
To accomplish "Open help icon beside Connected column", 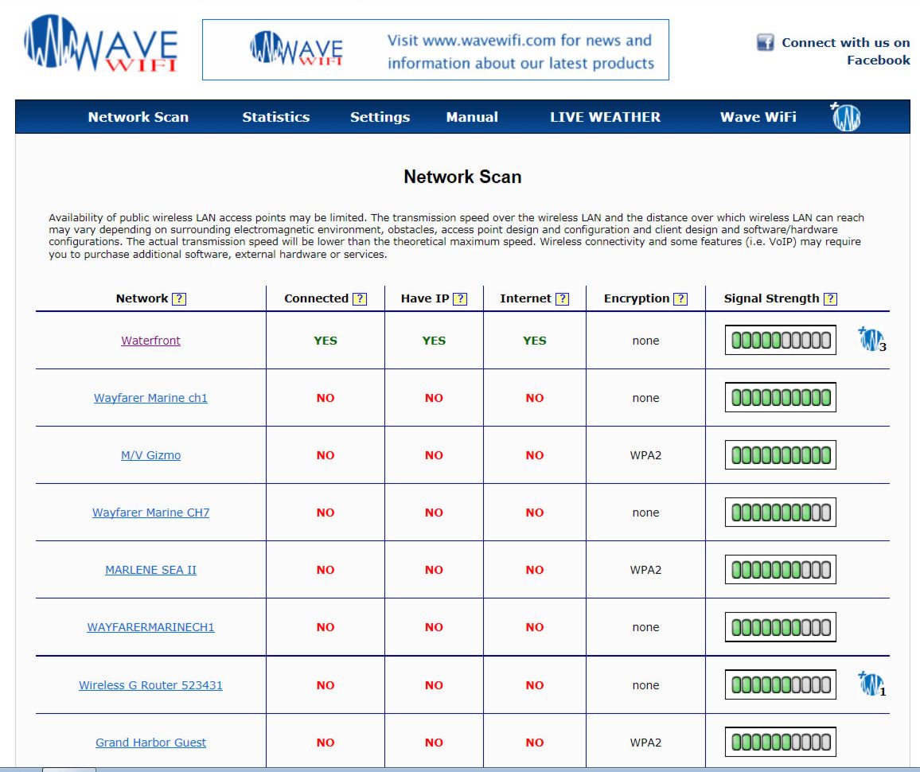I will (360, 298).
